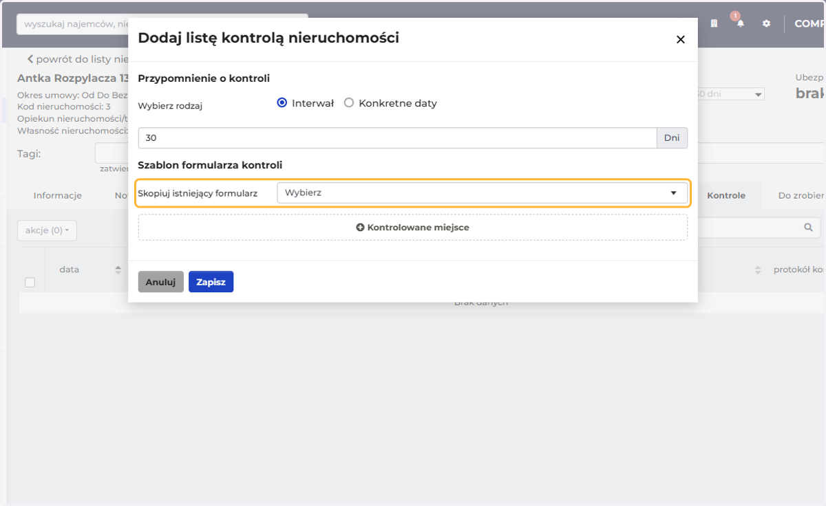Screen dimensions: 826x506
Task: Switch to the Do zrobienia tab
Action: (802, 195)
